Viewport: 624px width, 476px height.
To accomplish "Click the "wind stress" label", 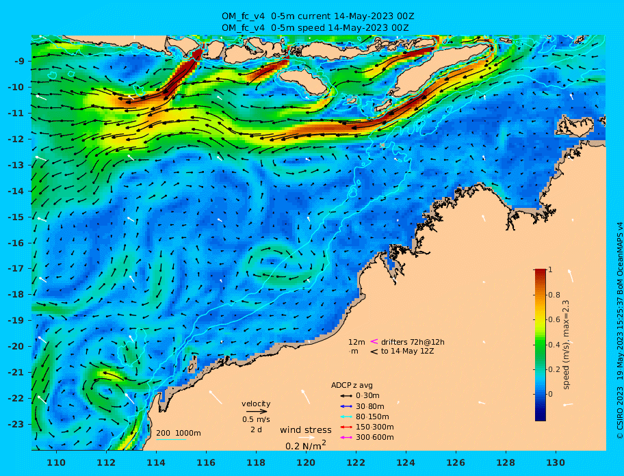I will [x=306, y=430].
